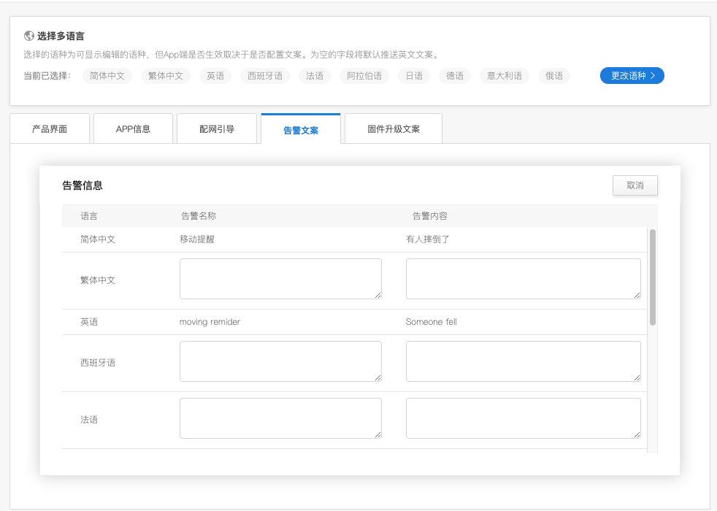The image size is (717, 511).
Task: Focus the 繁体中文 告警名称 text box
Action: click(x=281, y=279)
